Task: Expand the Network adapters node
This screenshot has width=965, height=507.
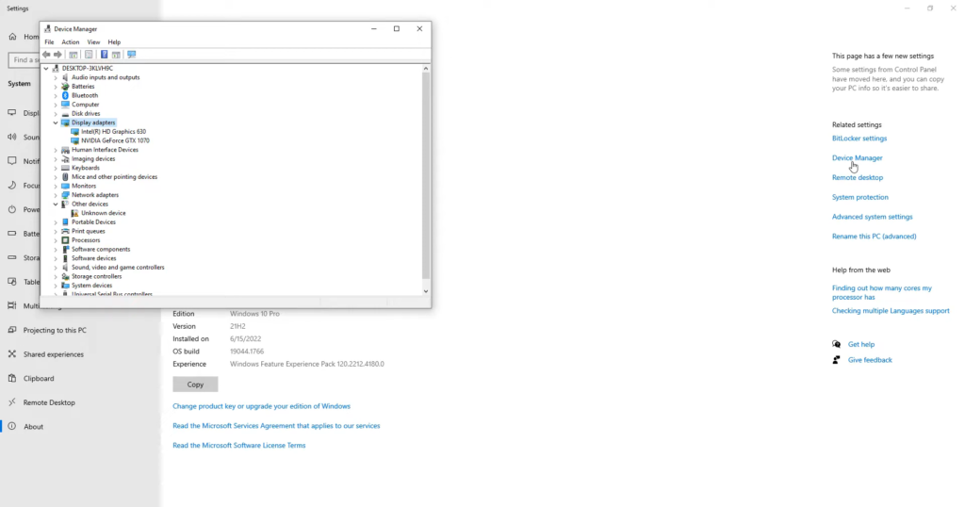Action: click(56, 195)
